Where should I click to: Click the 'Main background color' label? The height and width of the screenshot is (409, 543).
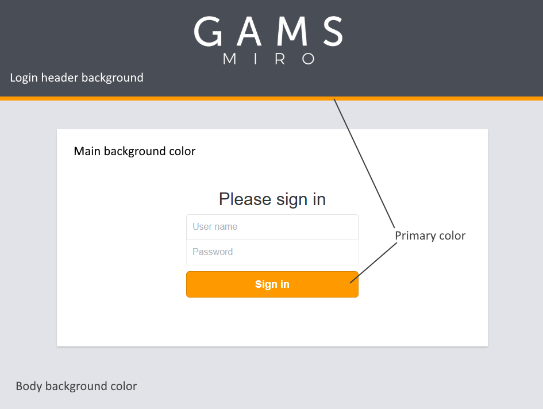[x=134, y=151]
